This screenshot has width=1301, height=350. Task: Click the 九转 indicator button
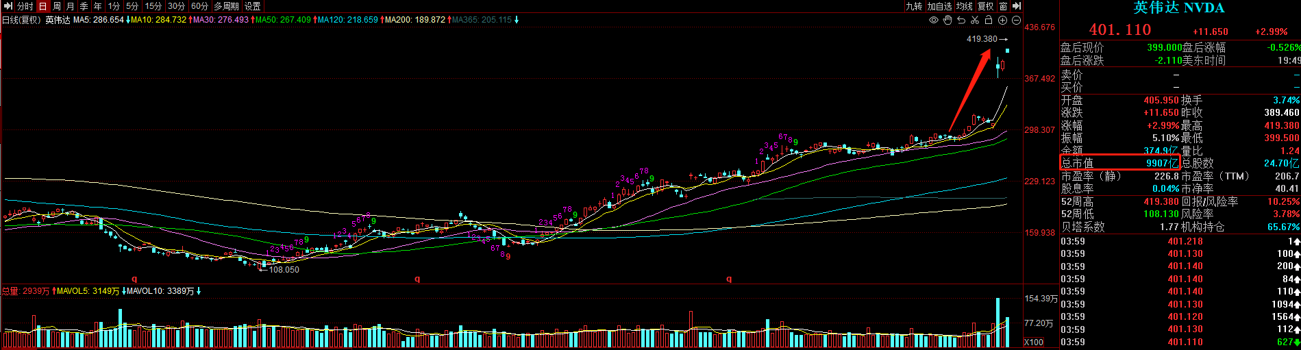coord(914,6)
